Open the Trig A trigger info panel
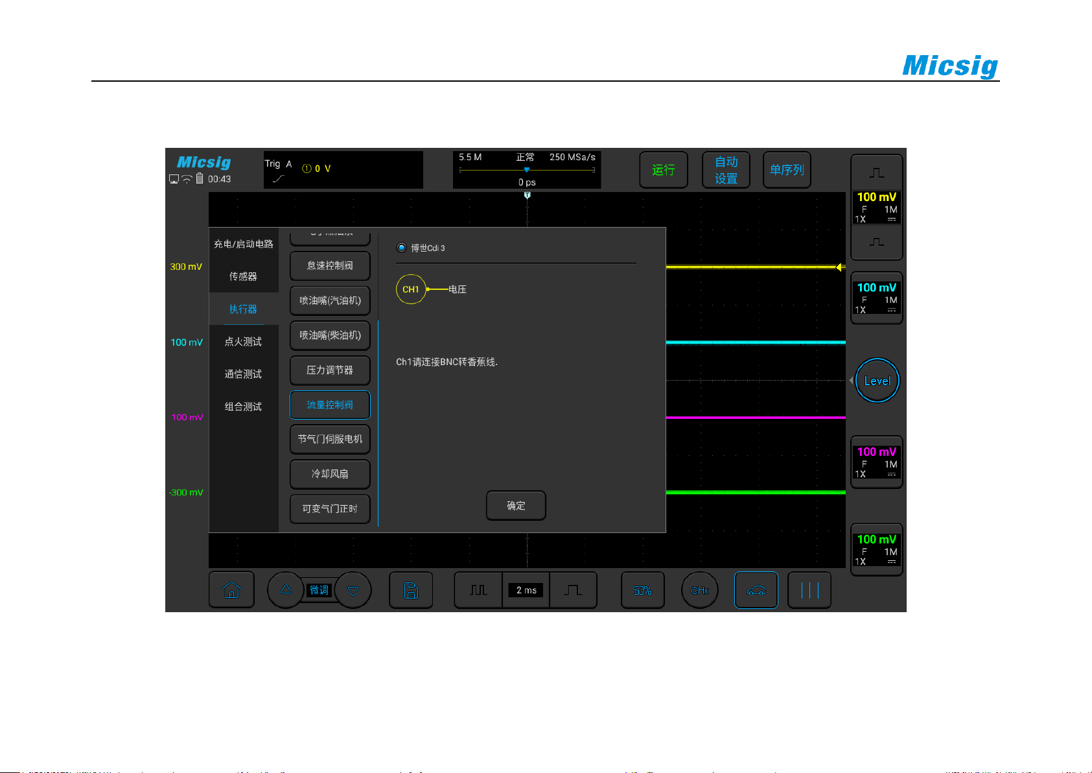The height and width of the screenshot is (773, 1092). click(343, 170)
